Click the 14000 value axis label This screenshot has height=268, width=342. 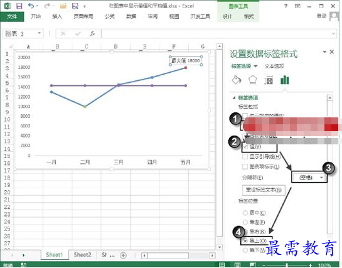(x=24, y=87)
